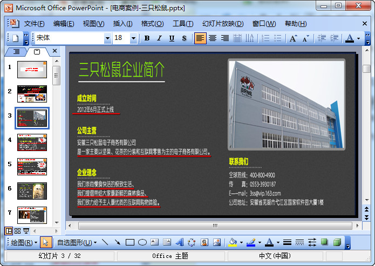Decrease font size with small A icon
This screenshot has width=375, height=266.
(306, 38)
